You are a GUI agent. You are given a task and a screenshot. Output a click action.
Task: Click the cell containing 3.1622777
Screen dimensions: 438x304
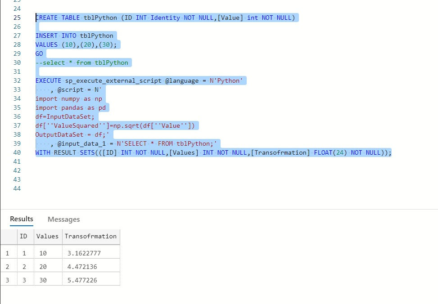91,253
